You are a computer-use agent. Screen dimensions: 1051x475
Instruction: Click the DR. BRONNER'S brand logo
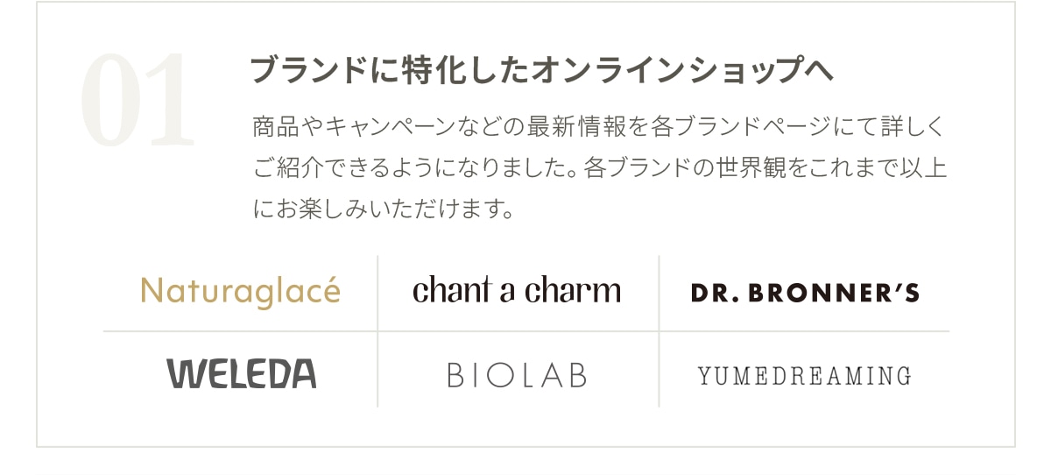pos(805,293)
